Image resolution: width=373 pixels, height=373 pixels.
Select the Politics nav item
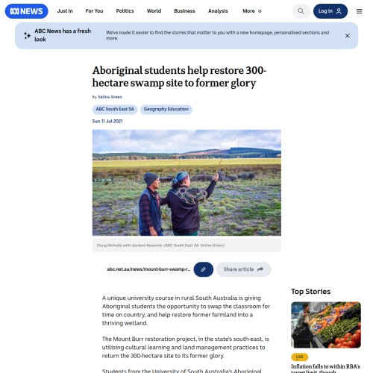click(x=125, y=11)
